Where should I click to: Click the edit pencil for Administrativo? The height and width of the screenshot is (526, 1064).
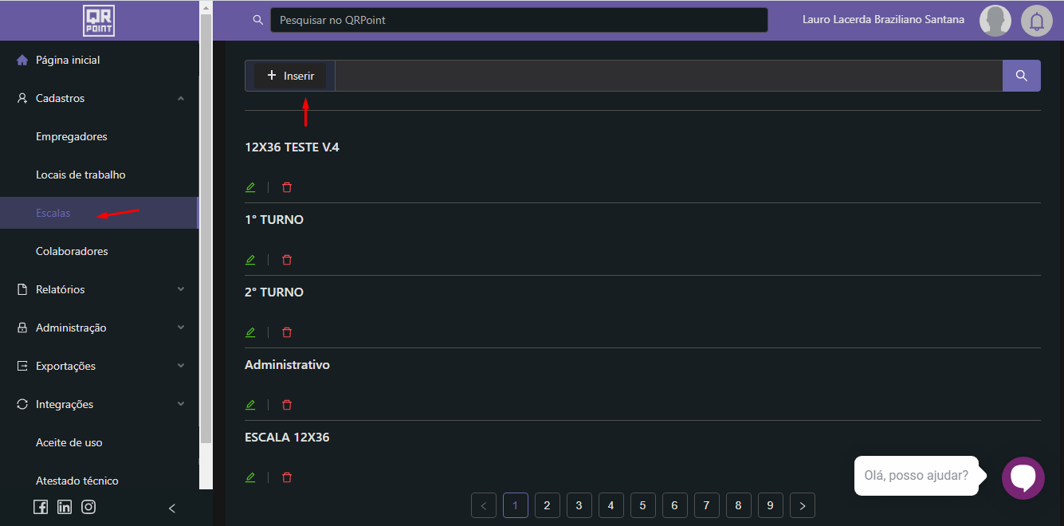[250, 405]
